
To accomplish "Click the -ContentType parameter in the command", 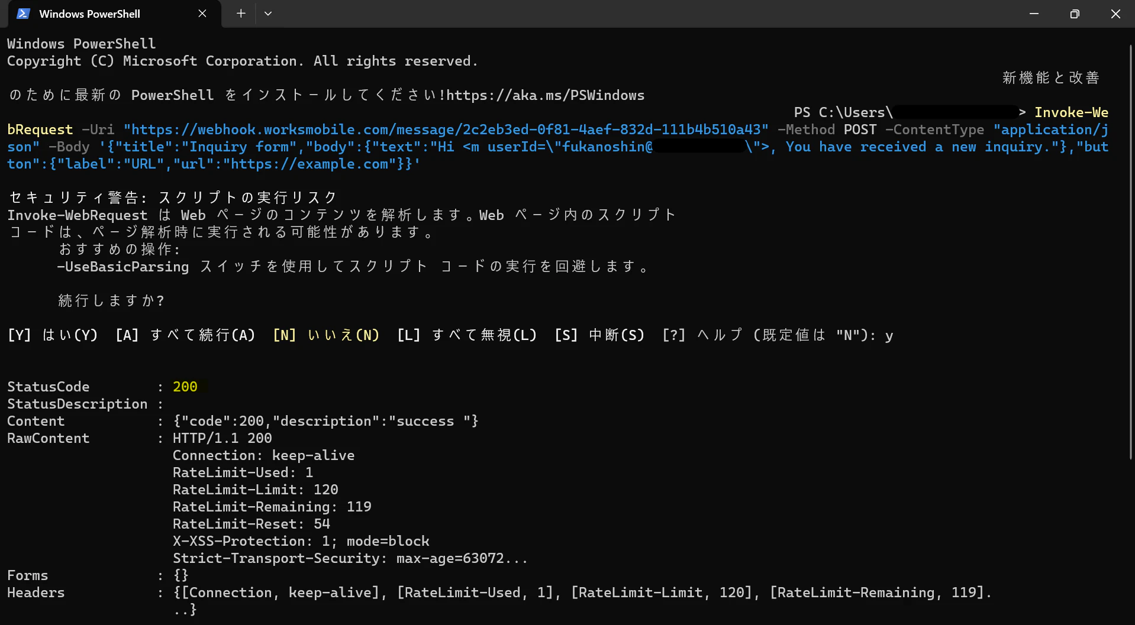I will point(935,129).
